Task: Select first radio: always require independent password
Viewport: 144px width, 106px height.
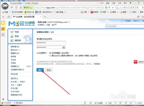Action: (50, 53)
